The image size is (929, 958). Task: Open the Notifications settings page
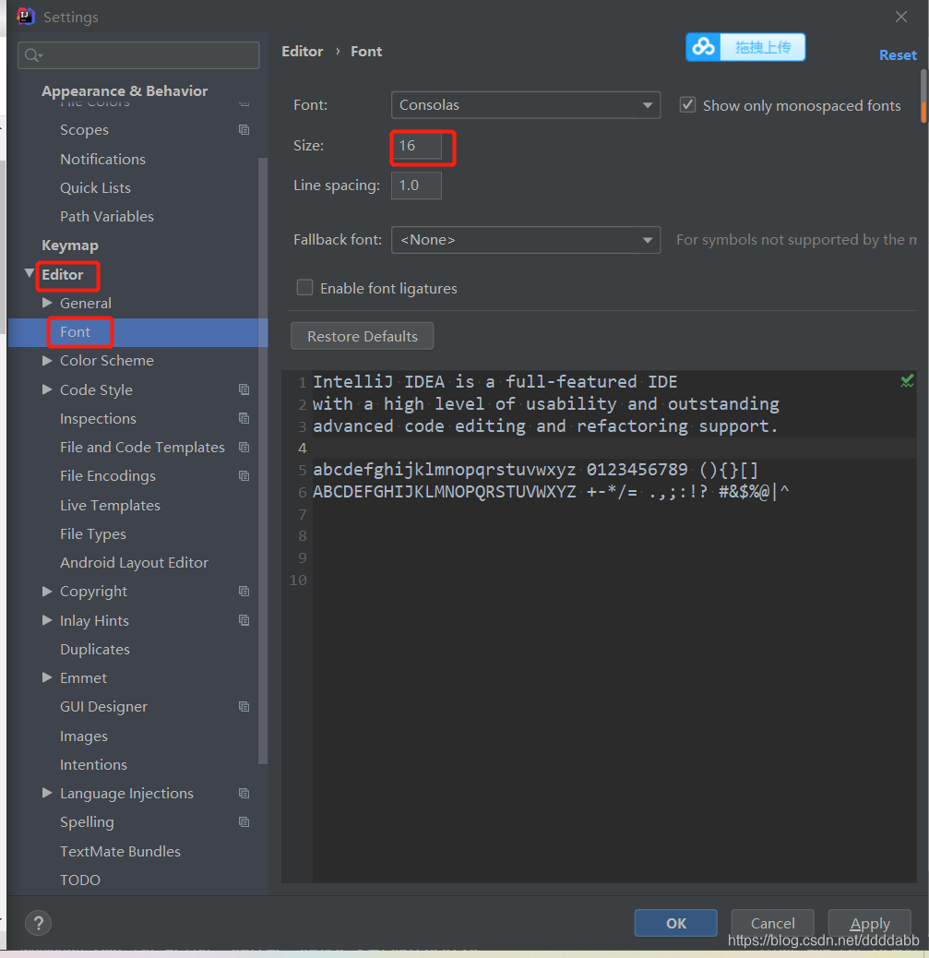click(102, 159)
